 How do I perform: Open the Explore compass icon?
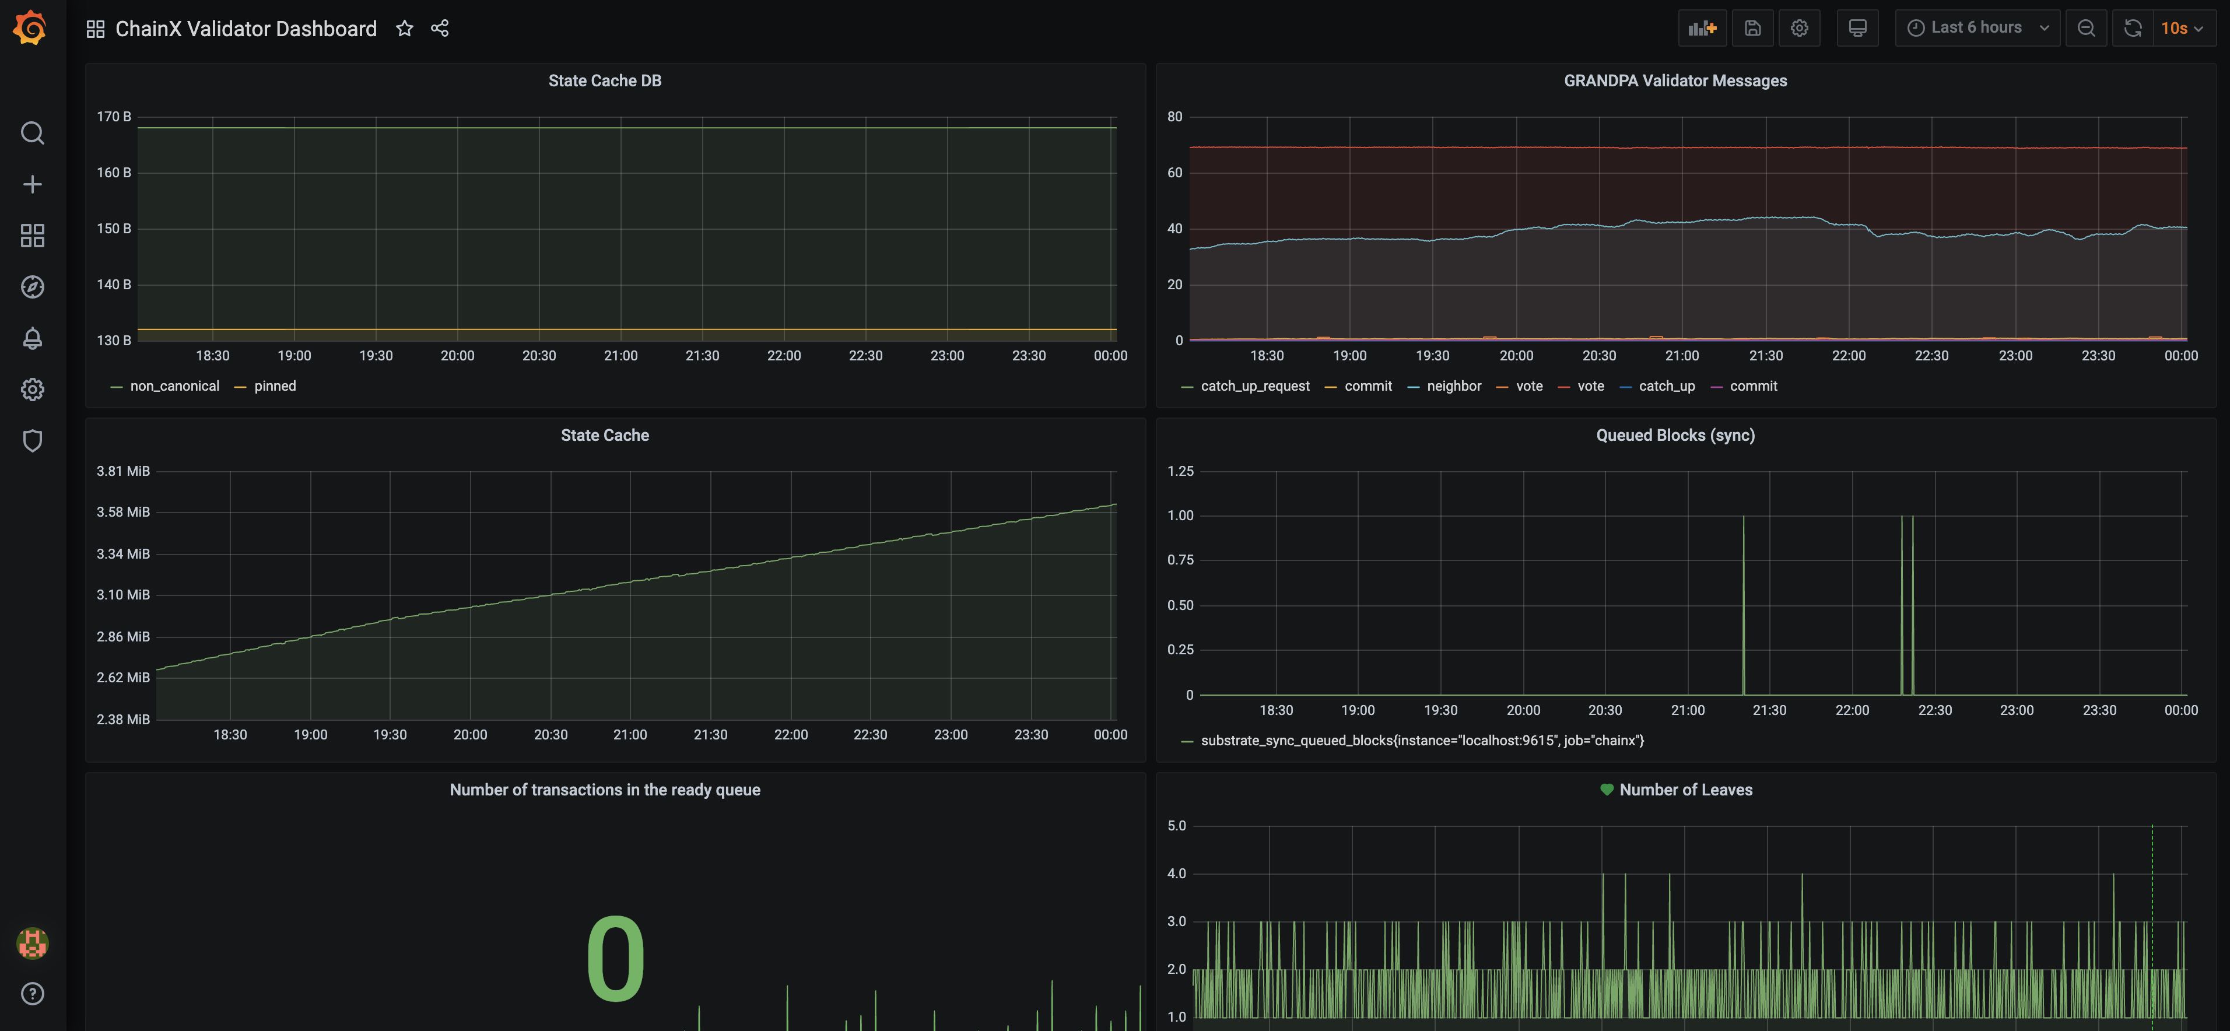pyautogui.click(x=32, y=286)
